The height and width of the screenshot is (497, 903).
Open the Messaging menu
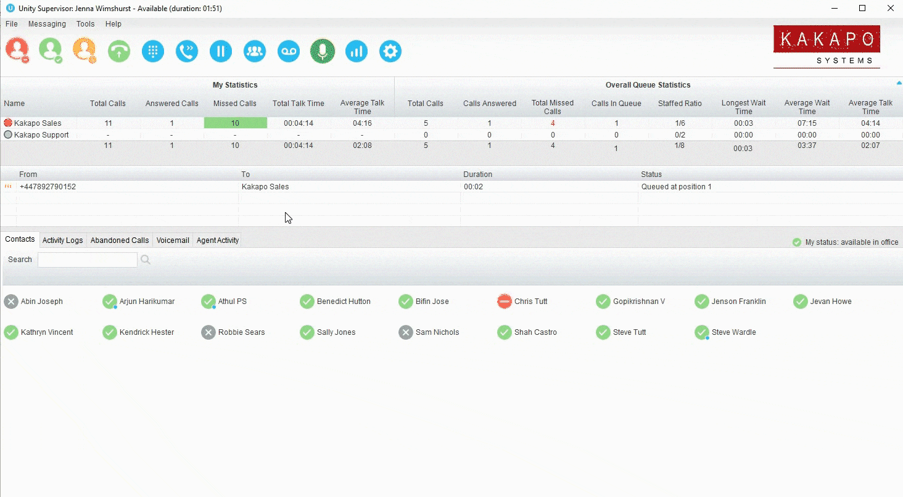tap(47, 24)
